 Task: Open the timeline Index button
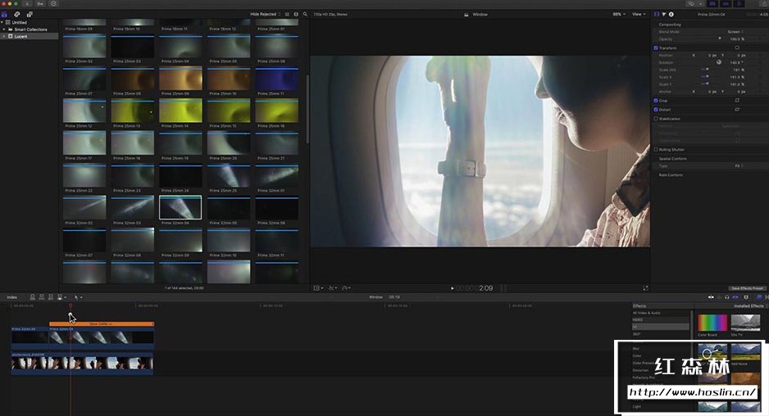point(11,297)
